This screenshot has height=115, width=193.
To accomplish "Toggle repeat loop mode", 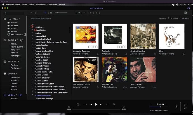I will pyautogui.click(x=86, y=104).
